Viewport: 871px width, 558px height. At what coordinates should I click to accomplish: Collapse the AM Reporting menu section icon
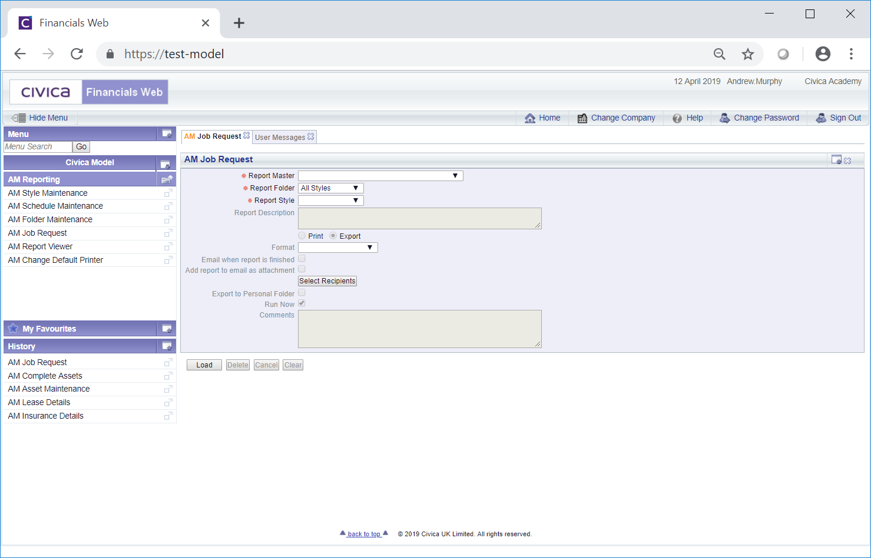[167, 180]
